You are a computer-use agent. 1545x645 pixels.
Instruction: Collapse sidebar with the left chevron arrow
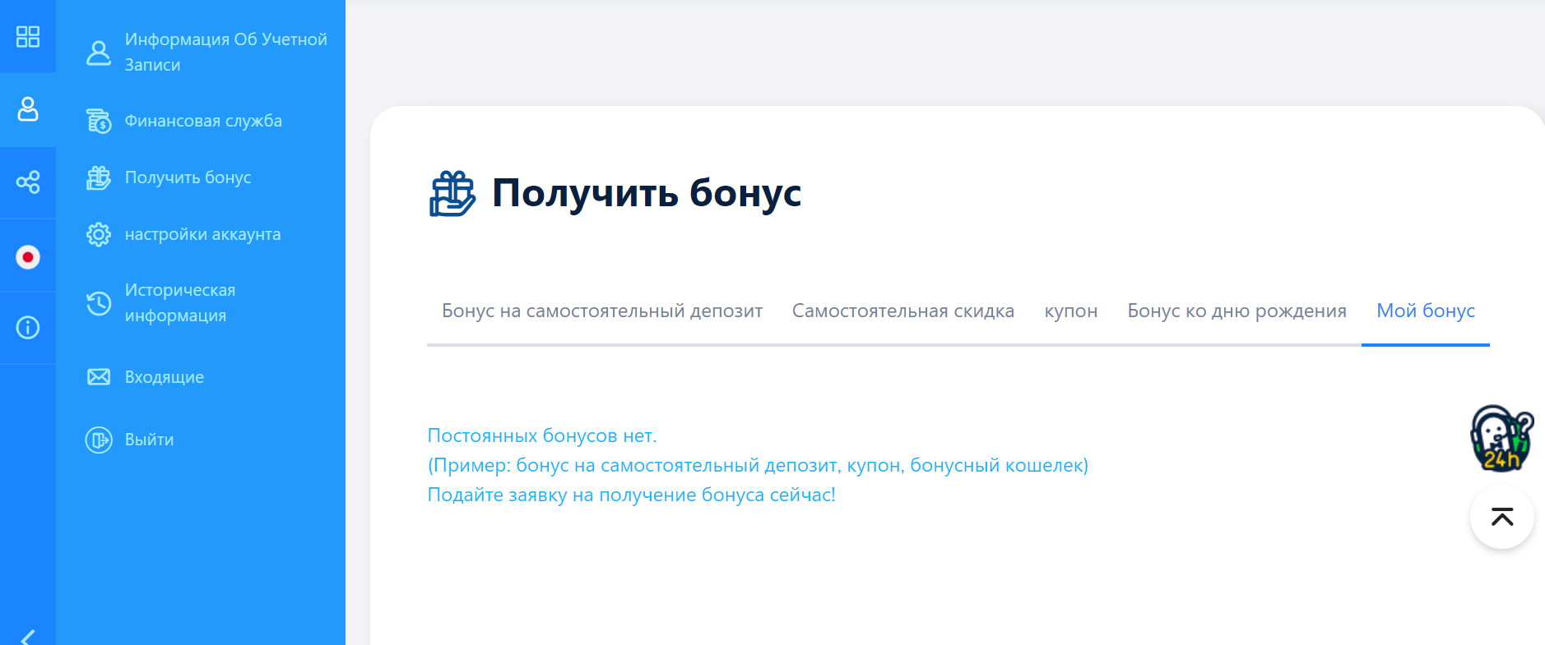(x=28, y=637)
